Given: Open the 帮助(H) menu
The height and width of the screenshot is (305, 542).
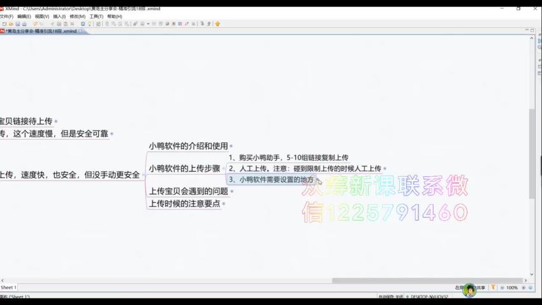Looking at the screenshot, I should click(x=115, y=16).
